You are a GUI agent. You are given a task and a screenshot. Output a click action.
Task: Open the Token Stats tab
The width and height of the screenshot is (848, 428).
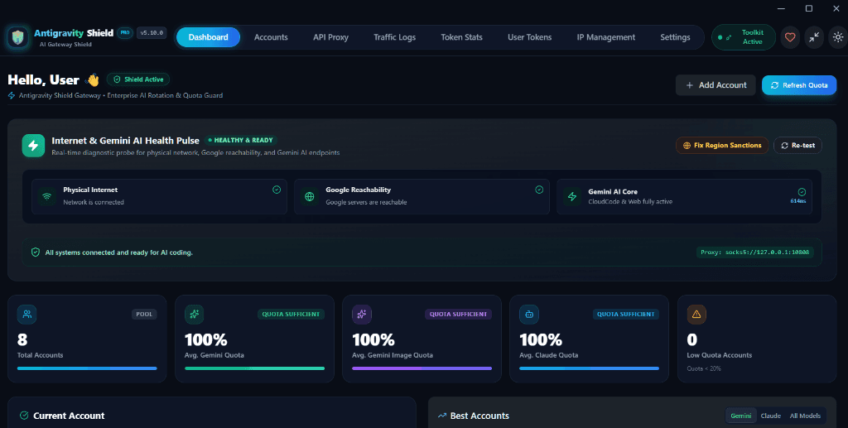(x=461, y=37)
